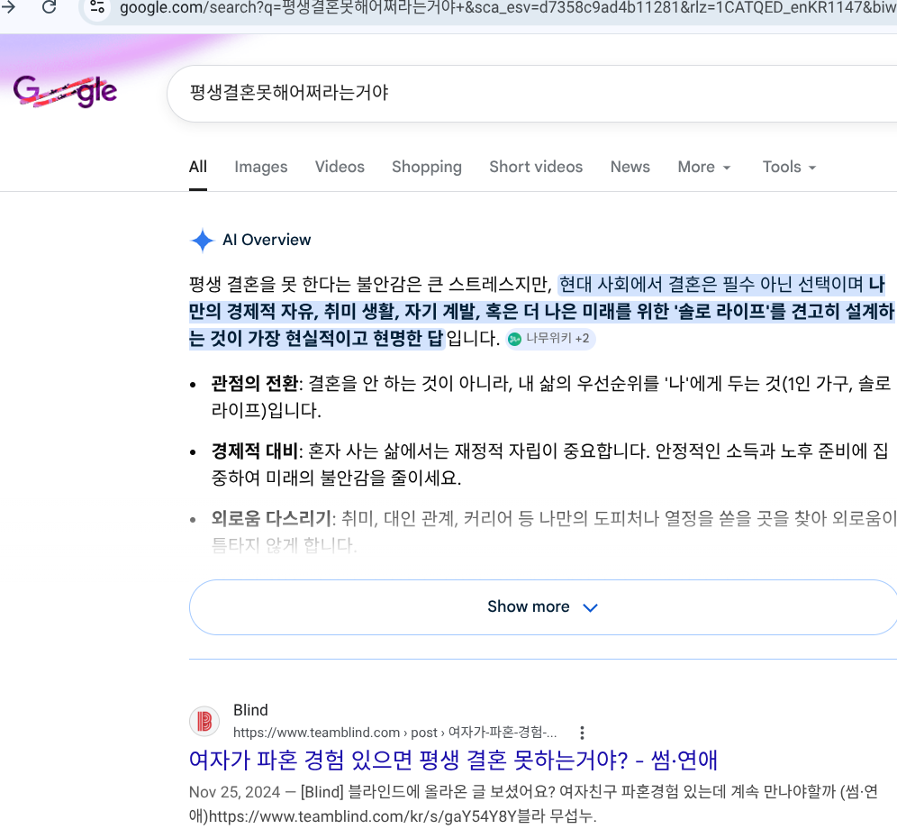Open the Short videos tab
897x829 pixels.
pyautogui.click(x=536, y=167)
